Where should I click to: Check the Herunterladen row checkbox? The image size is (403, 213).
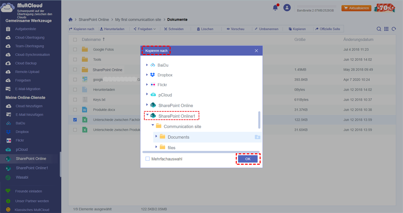click(75, 90)
